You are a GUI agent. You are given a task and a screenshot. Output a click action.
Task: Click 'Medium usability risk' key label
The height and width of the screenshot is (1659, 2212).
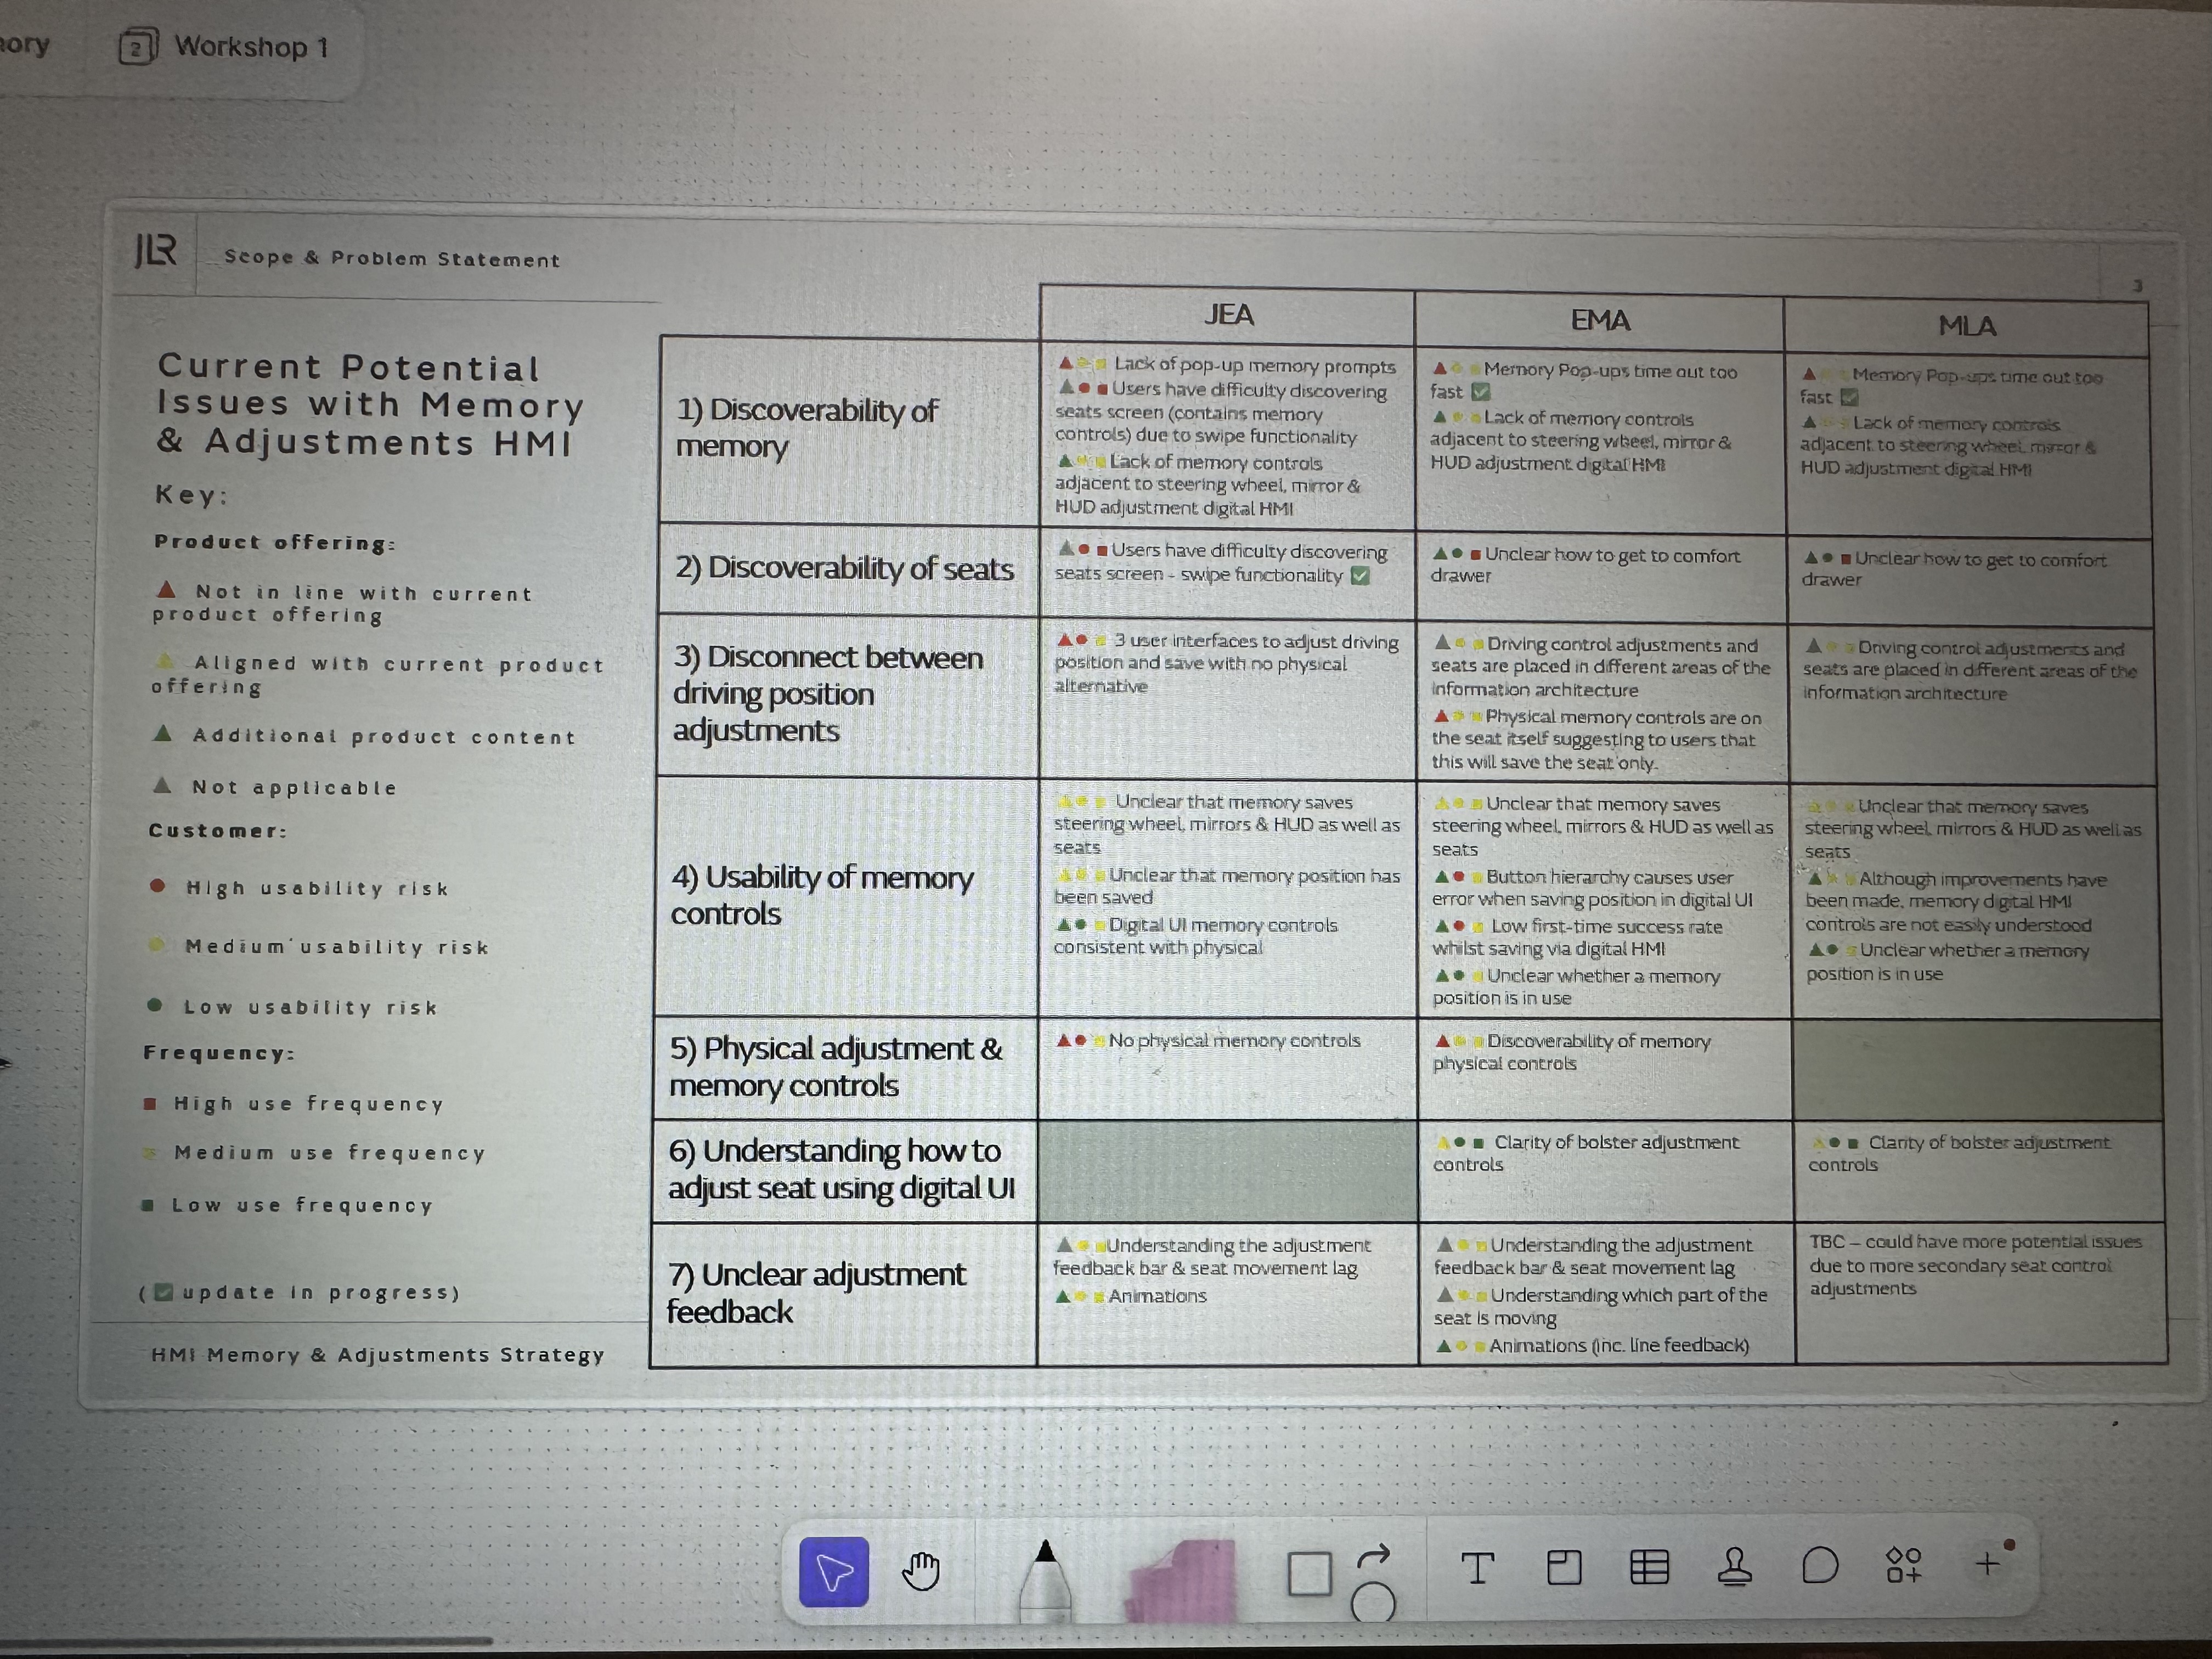click(x=337, y=946)
